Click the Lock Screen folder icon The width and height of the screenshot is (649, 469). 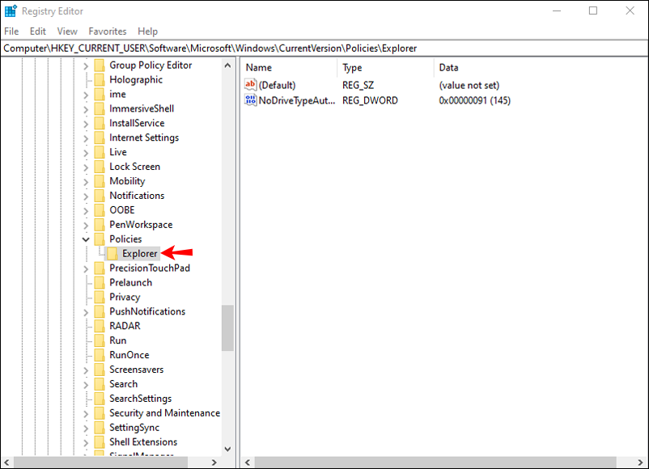pyautogui.click(x=100, y=167)
